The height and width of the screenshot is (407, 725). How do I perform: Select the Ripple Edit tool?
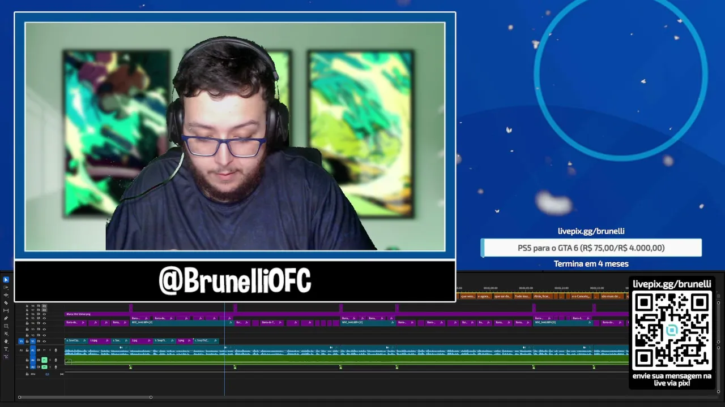pyautogui.click(x=6, y=295)
